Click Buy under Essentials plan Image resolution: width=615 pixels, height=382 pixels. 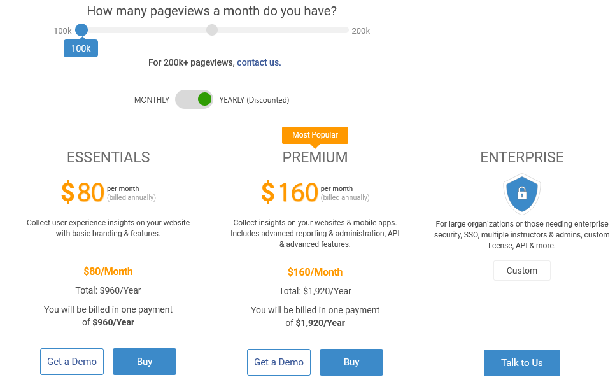coord(145,362)
